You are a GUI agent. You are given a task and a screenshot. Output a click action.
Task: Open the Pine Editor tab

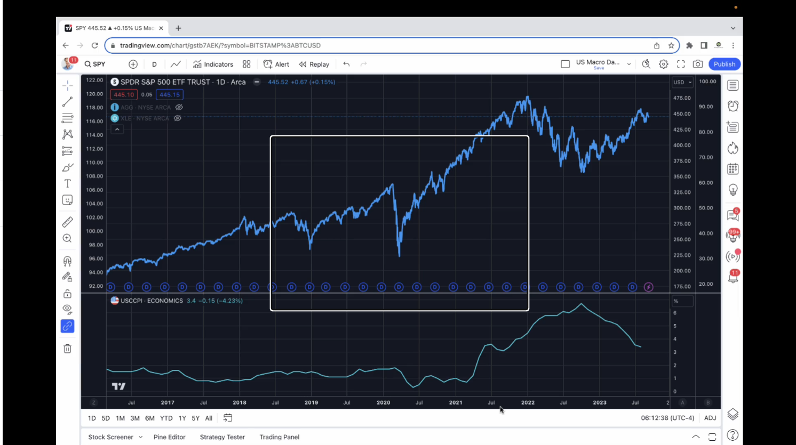(170, 437)
